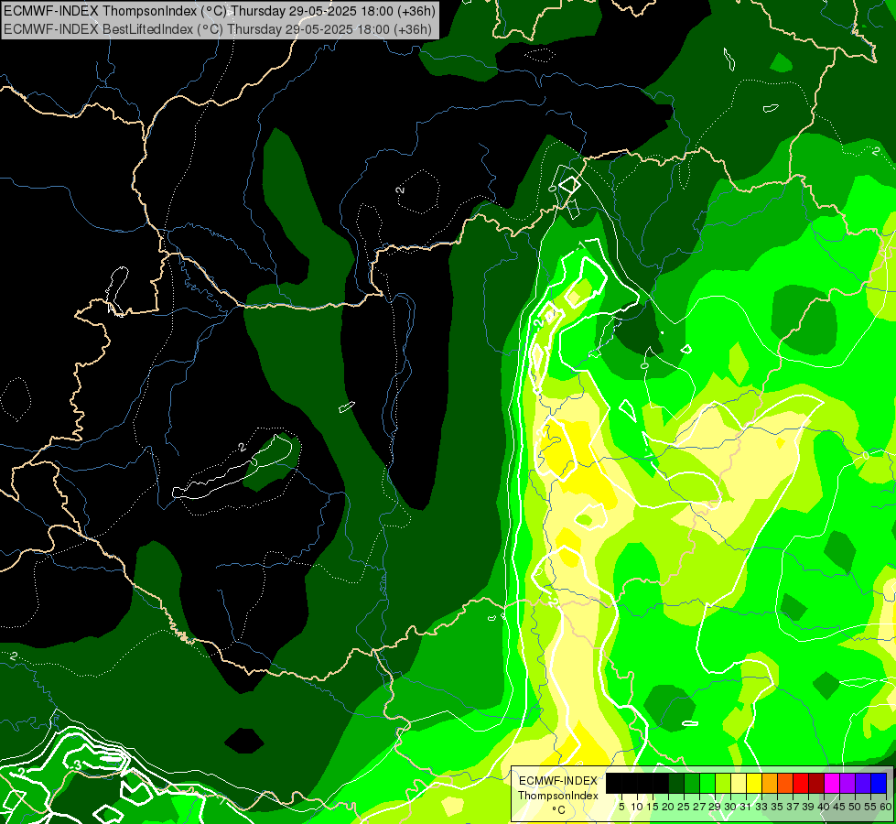Screen dimensions: 896x824
Task: Click legend tick value 25
Action: [684, 807]
